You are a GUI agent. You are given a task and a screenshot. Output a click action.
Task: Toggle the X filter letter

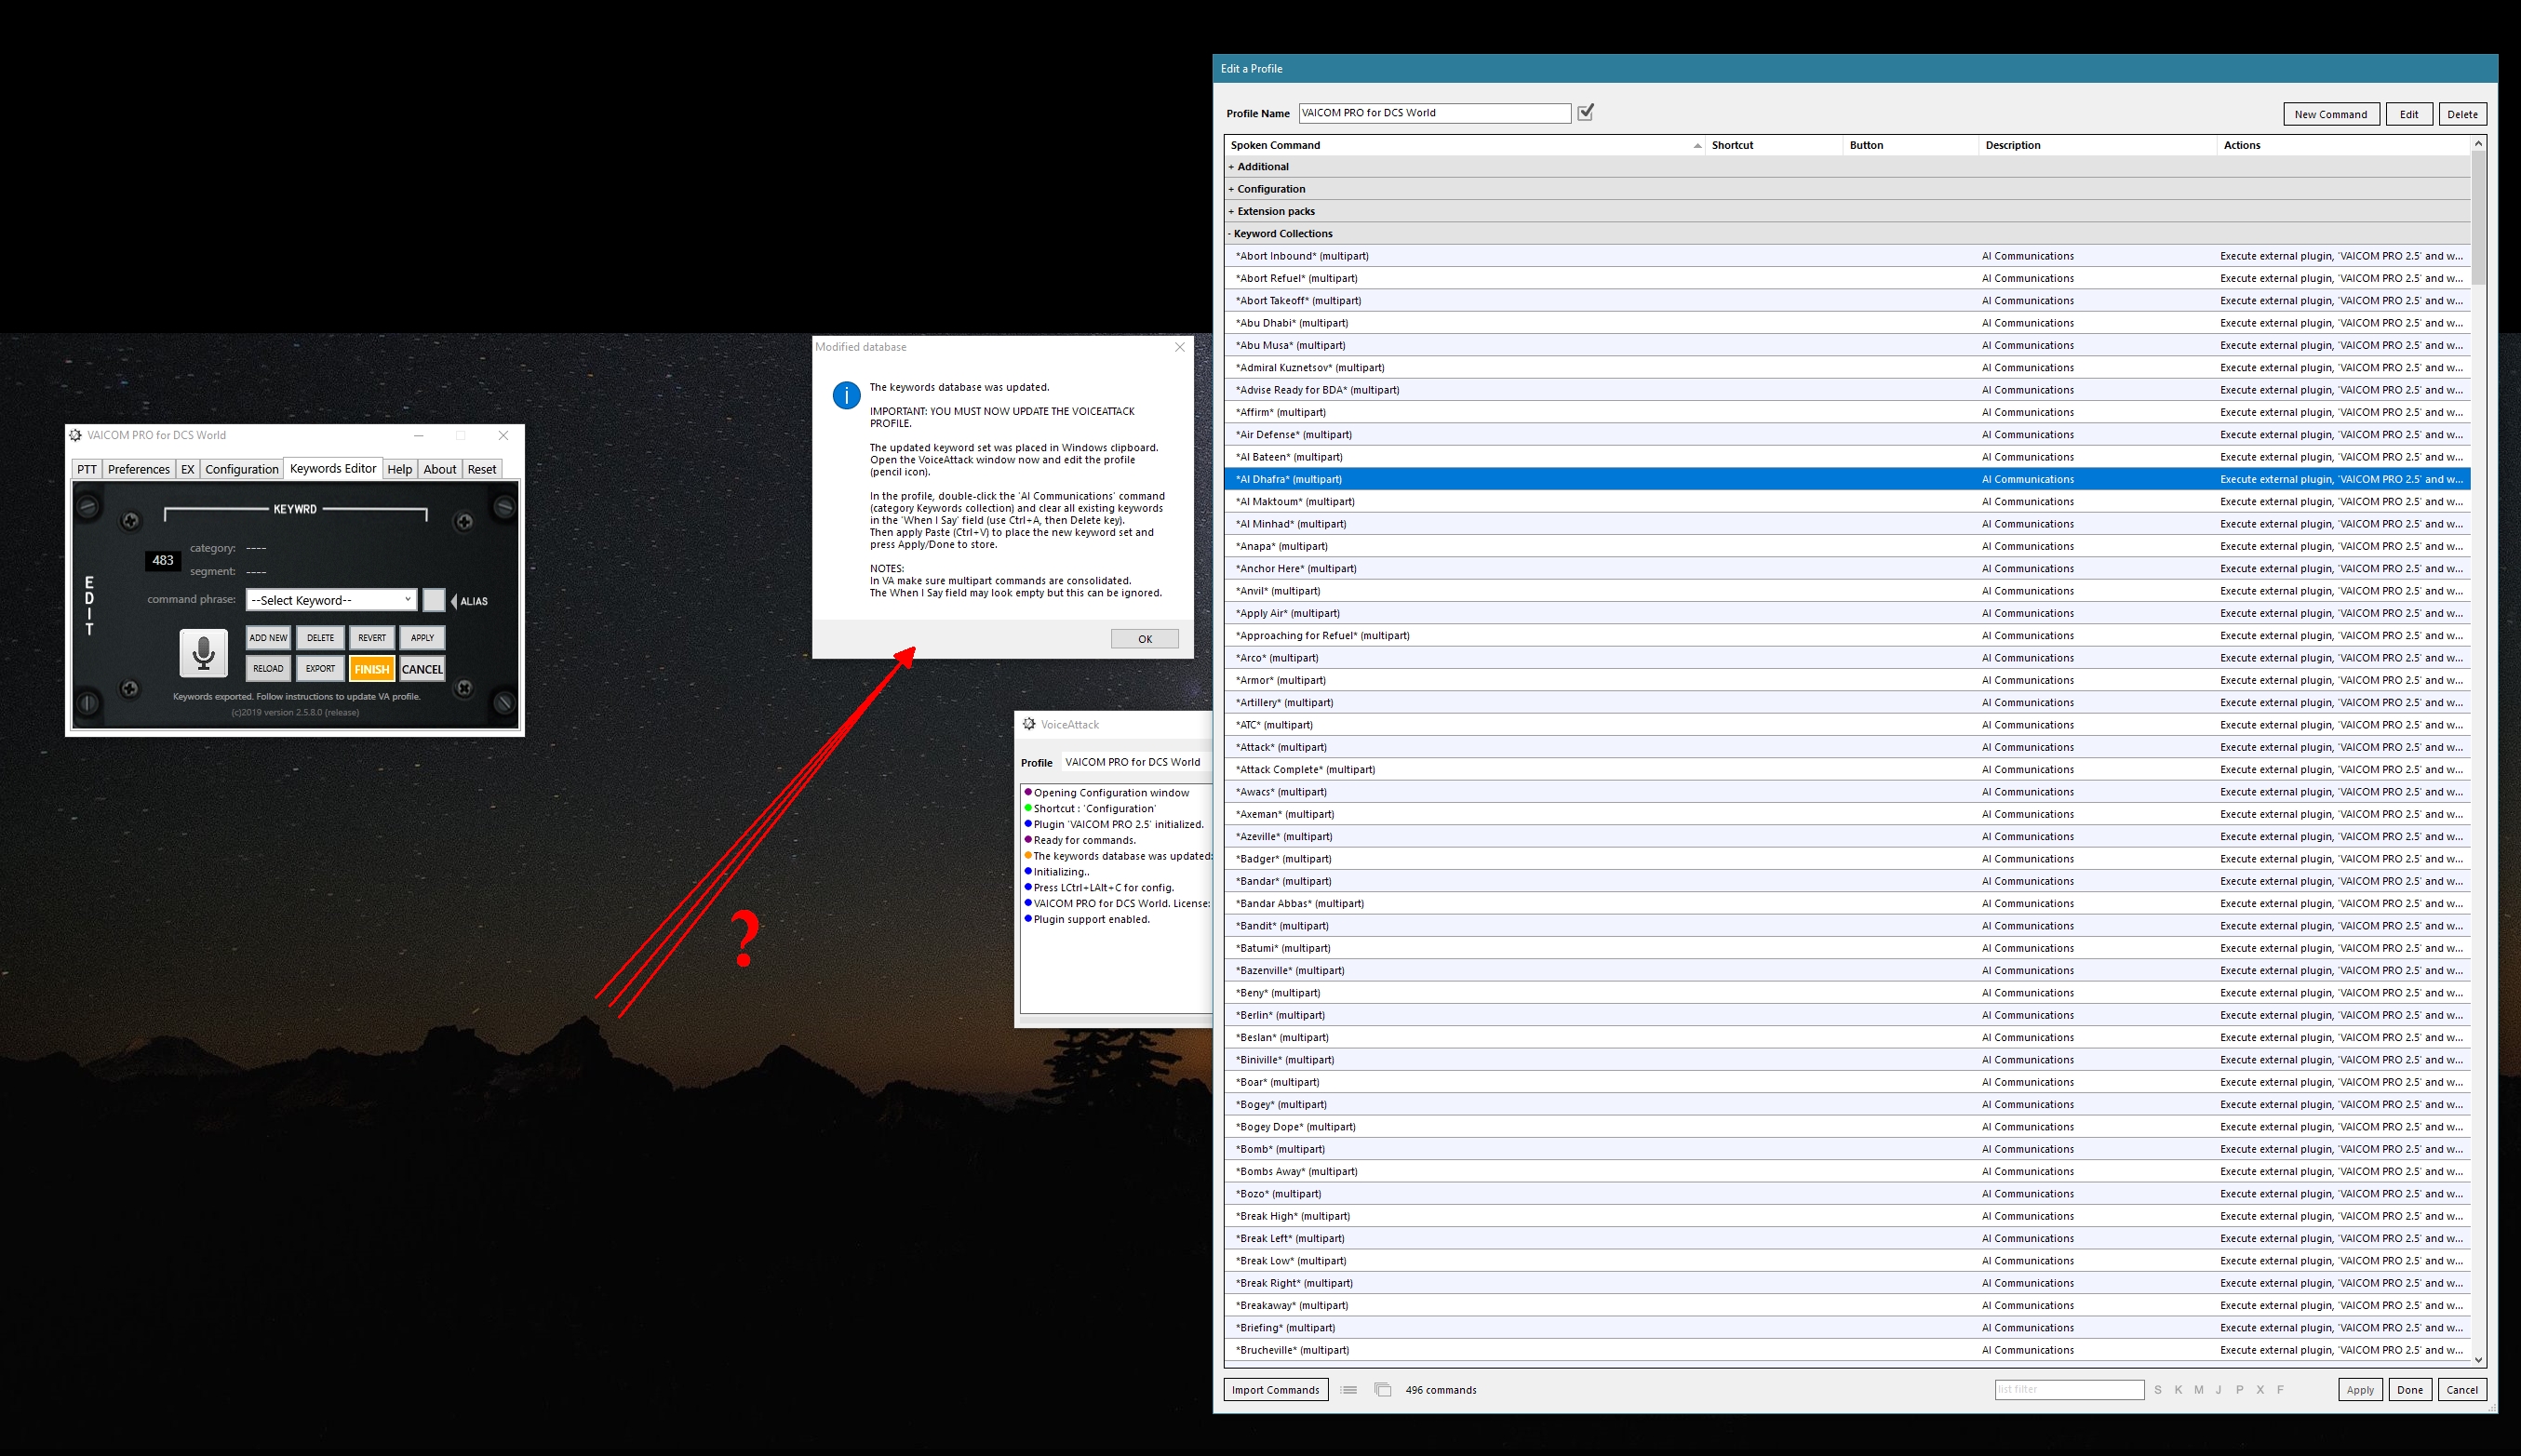point(2260,1389)
